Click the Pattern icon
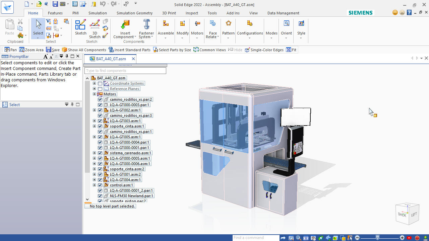Image resolution: width=429 pixels, height=241 pixels. pyautogui.click(x=228, y=23)
